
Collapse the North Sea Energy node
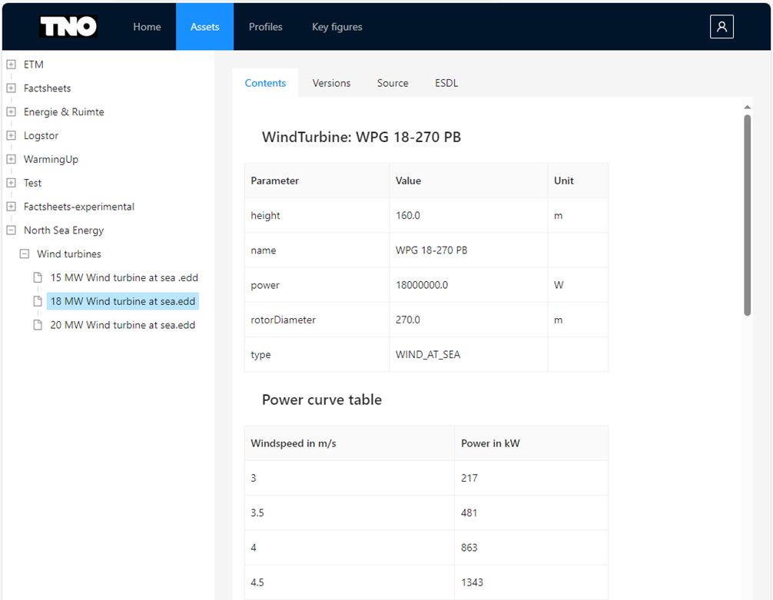11,230
